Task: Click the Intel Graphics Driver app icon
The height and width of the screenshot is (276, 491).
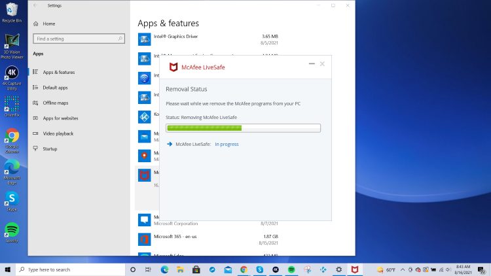Action: [145, 39]
